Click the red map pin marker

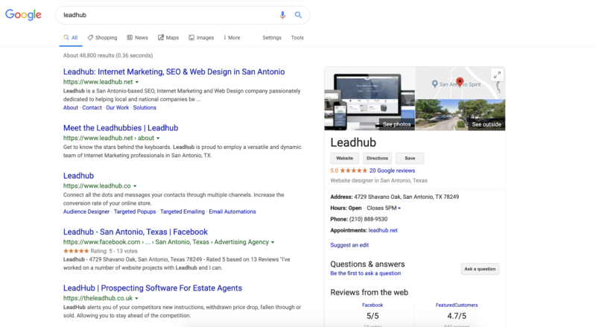[x=460, y=82]
